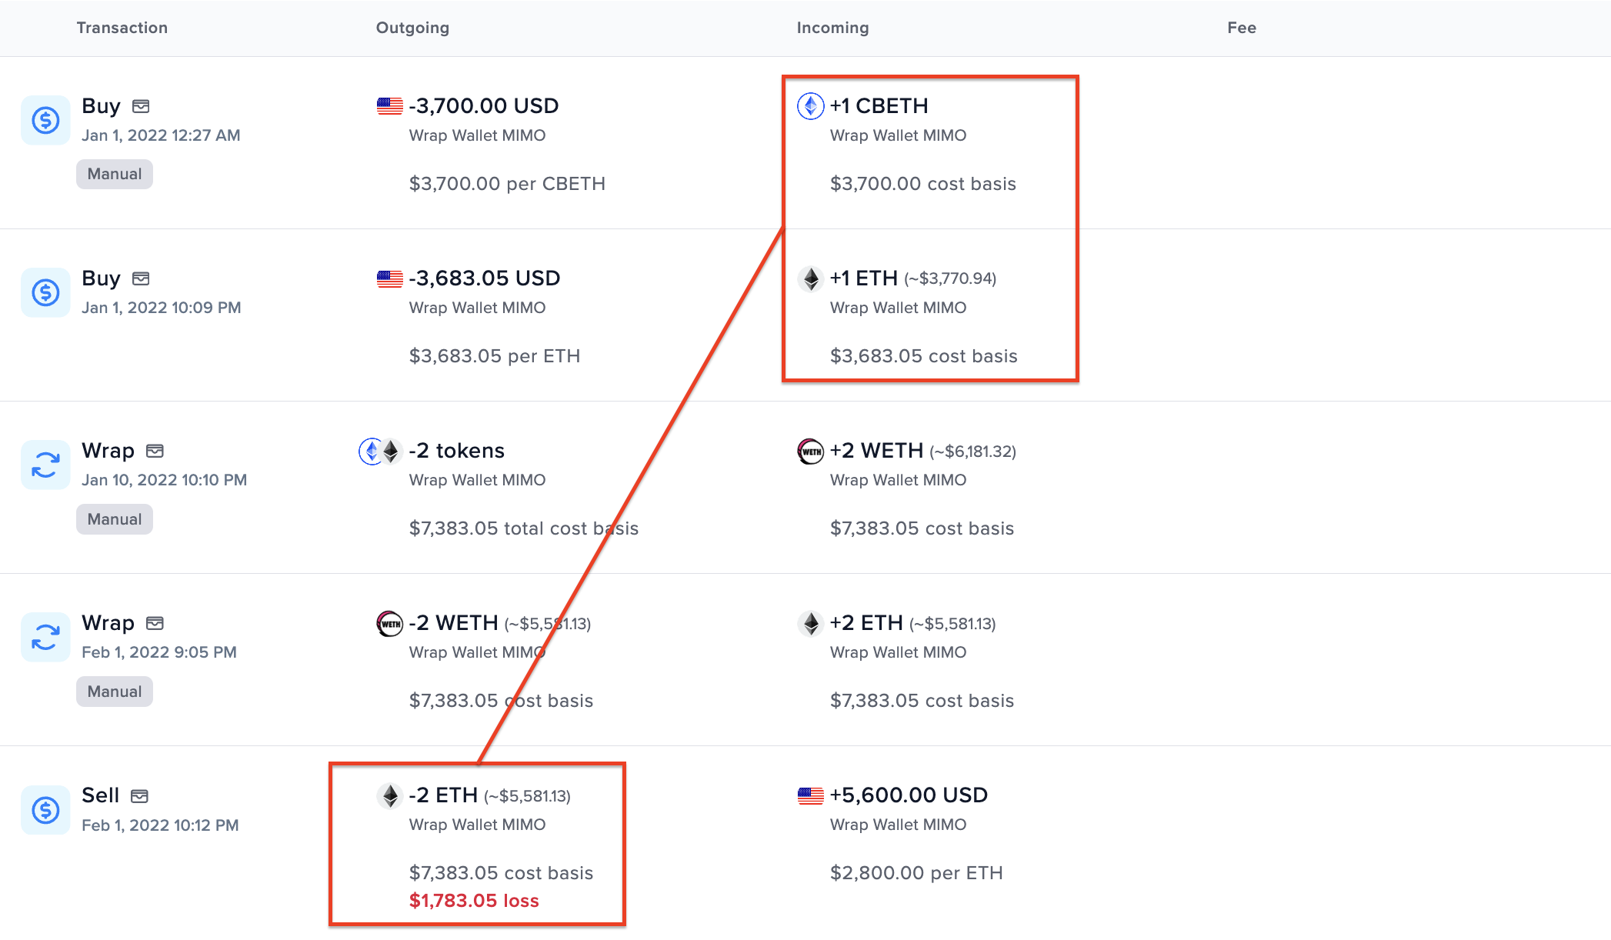Screen dimensions: 1611x940
Task: Click the (~$3,770.94) value beside +1 ETH
Action: [x=950, y=279]
